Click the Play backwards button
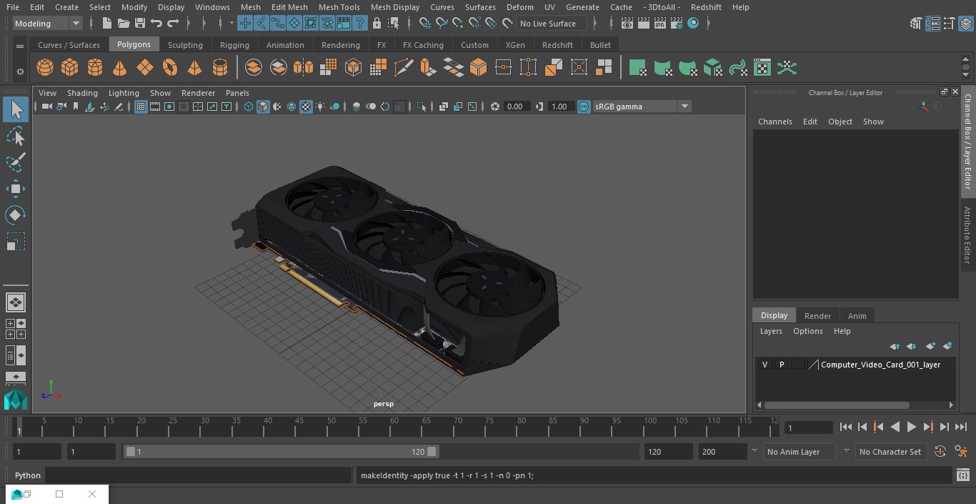976x504 pixels. click(895, 427)
